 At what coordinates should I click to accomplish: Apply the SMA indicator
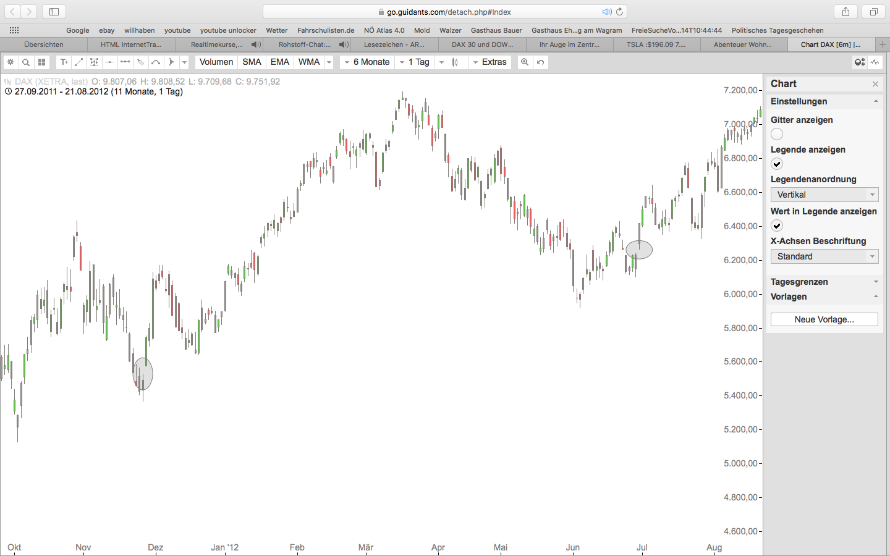(252, 62)
